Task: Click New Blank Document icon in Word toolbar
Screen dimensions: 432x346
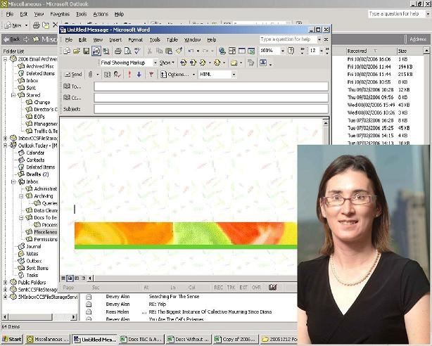Action: point(67,51)
